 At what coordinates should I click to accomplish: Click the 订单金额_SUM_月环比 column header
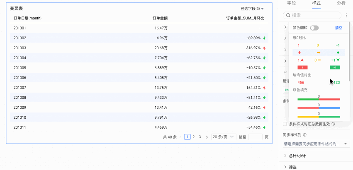tap(245, 18)
